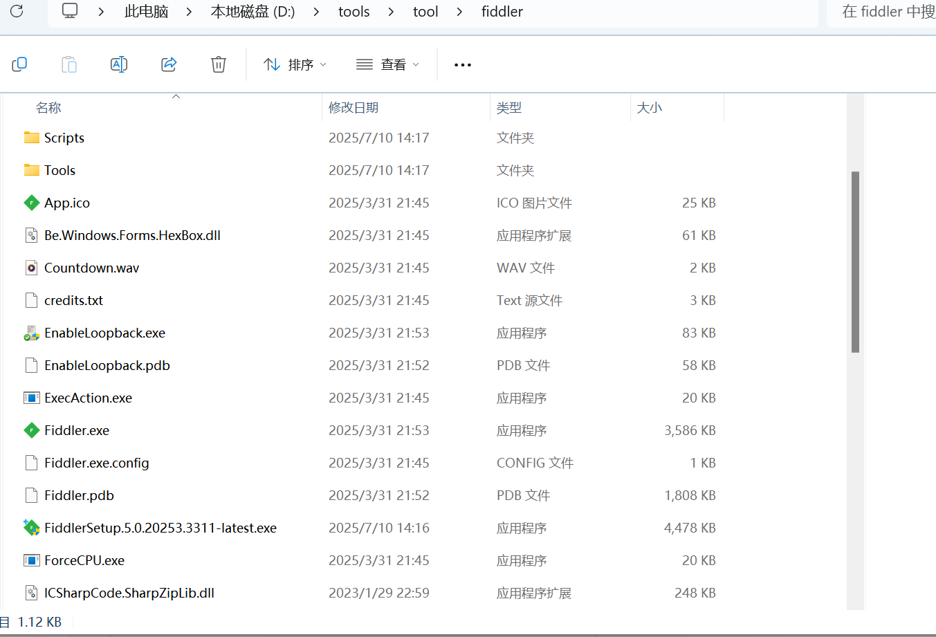
Task: Click the Be.Windows.Forms.HexBox.dll file icon
Action: point(31,235)
